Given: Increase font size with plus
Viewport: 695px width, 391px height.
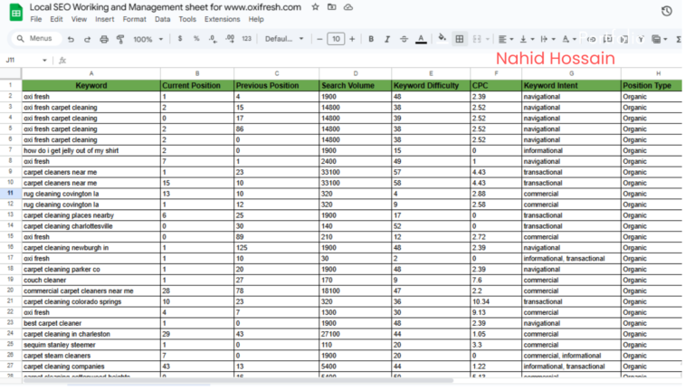Looking at the screenshot, I should [352, 39].
